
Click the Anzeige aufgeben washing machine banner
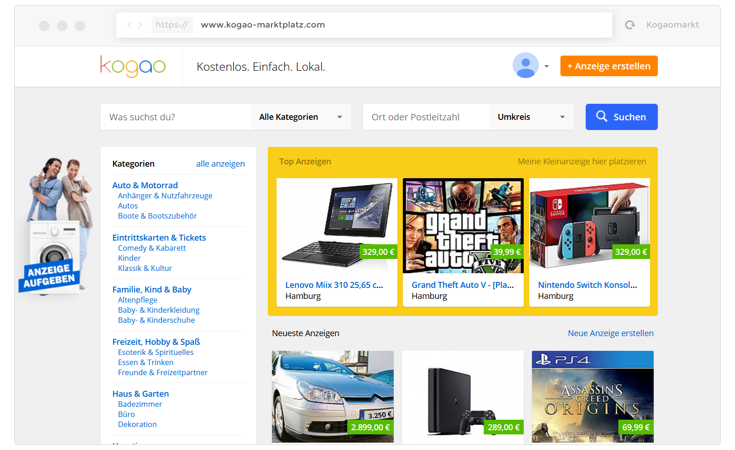(x=55, y=226)
